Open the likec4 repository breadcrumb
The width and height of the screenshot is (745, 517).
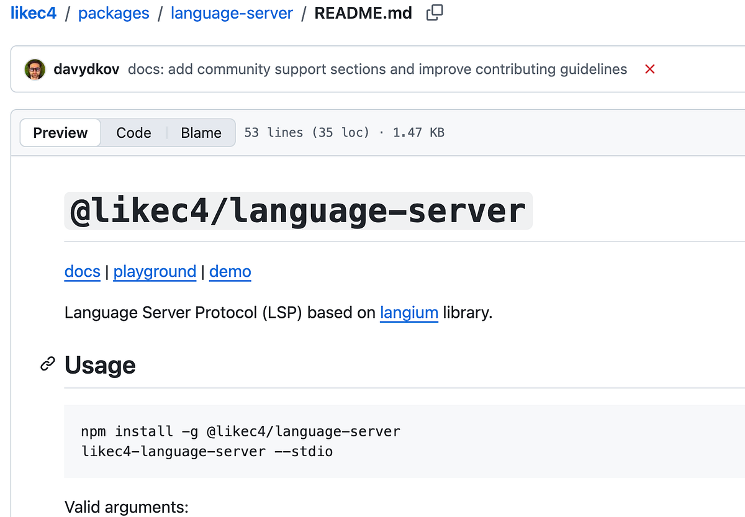(34, 13)
